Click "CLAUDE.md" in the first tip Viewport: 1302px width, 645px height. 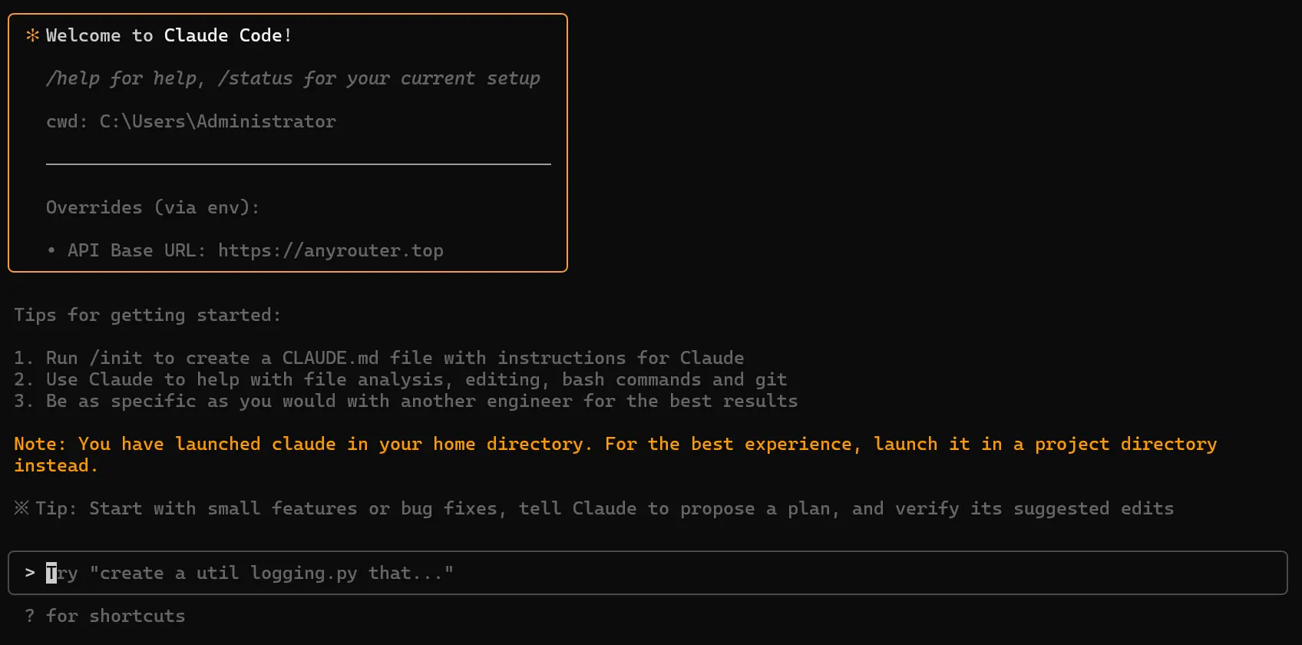coord(330,358)
